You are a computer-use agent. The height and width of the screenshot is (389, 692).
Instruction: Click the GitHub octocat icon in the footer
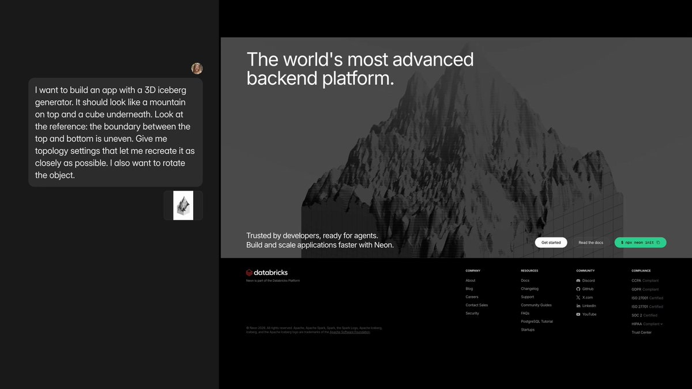tap(578, 289)
